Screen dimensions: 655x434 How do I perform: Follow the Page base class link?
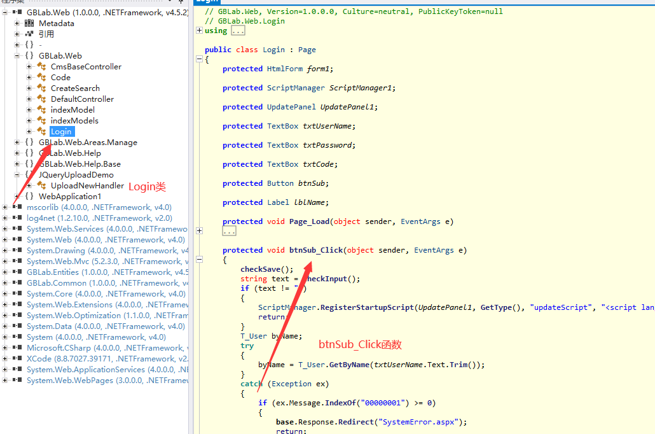[x=307, y=50]
